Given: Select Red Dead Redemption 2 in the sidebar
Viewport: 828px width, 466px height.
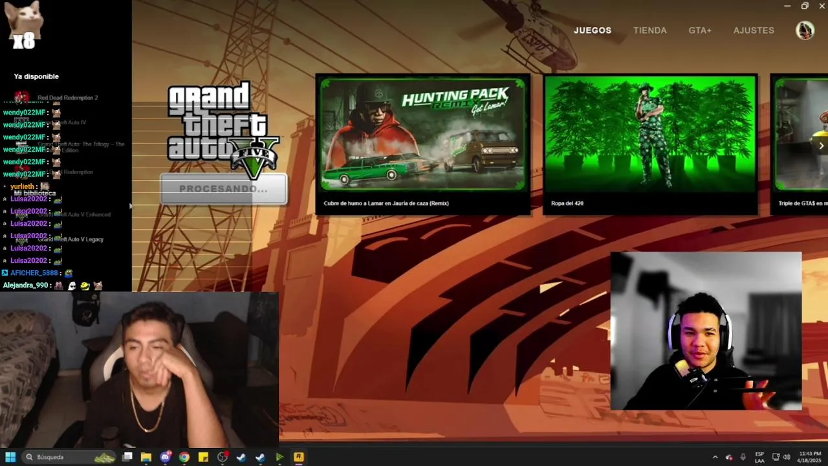Looking at the screenshot, I should pyautogui.click(x=67, y=98).
